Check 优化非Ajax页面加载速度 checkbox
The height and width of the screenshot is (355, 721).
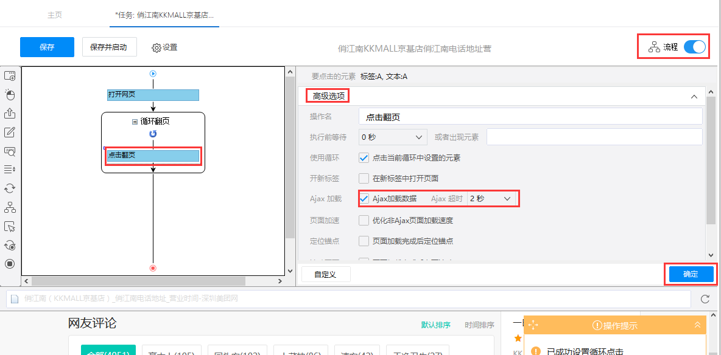point(364,221)
